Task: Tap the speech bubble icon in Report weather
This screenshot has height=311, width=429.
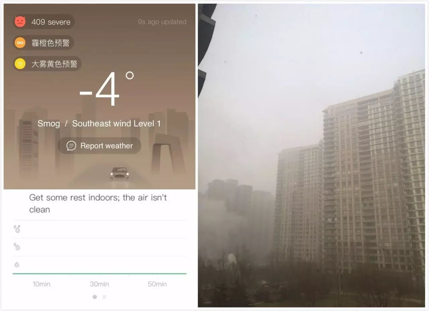Action: pyautogui.click(x=71, y=146)
